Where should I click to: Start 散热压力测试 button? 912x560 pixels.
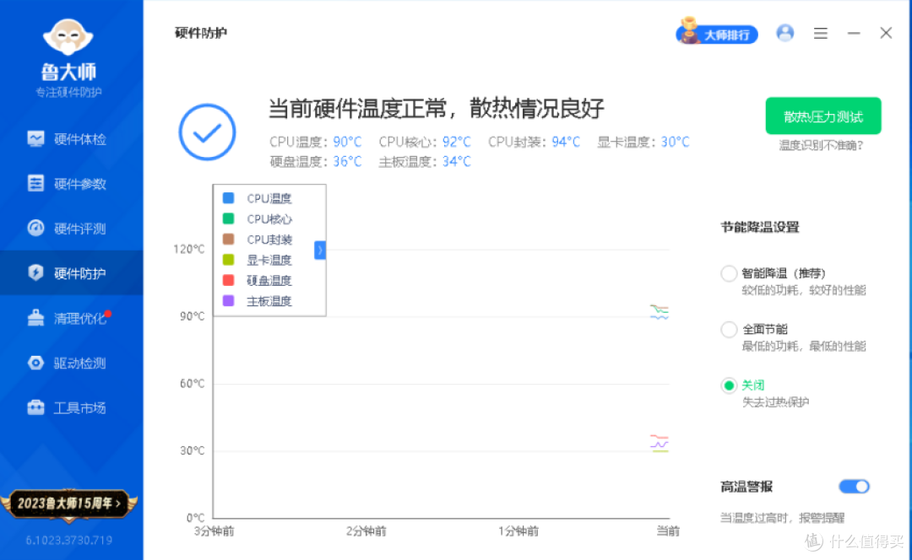point(823,116)
